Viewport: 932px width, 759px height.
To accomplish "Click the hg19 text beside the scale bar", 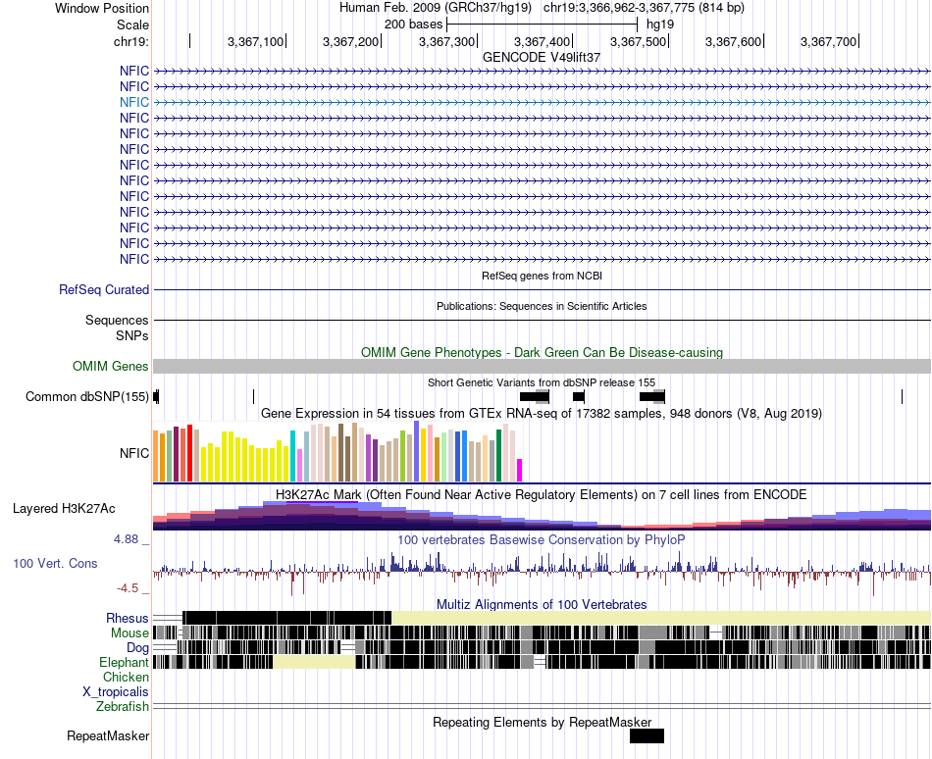I will click(660, 25).
